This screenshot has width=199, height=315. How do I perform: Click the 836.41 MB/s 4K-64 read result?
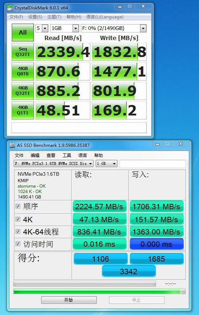click(99, 232)
